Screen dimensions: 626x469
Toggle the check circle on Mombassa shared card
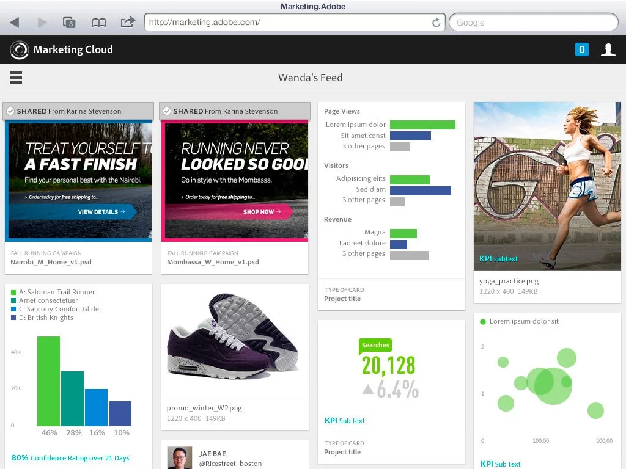tap(167, 111)
